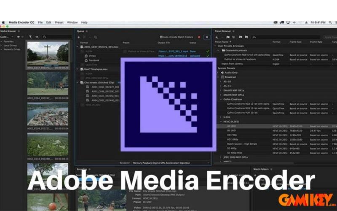337x211 pixels.
Task: Click the Preset Settings icon
Action: pos(234,37)
